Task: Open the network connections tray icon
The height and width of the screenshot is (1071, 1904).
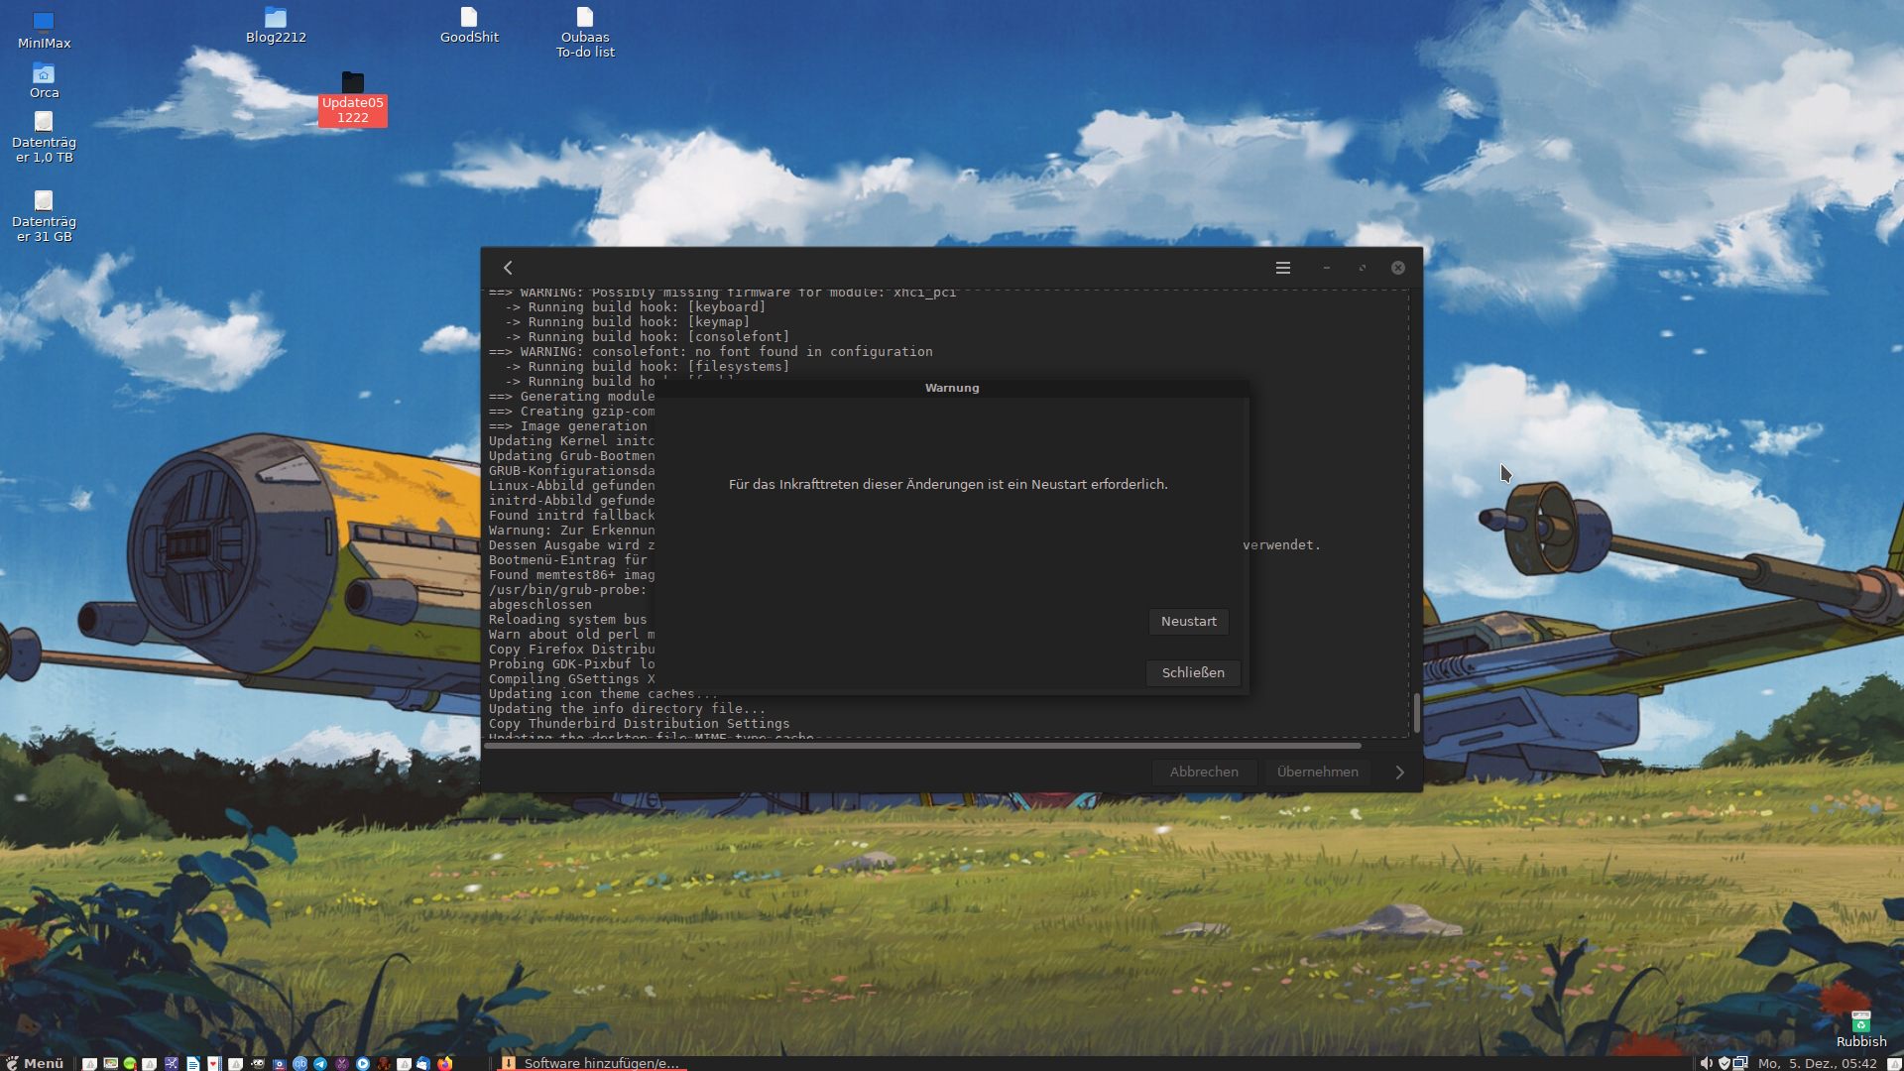Action: click(x=1740, y=1063)
